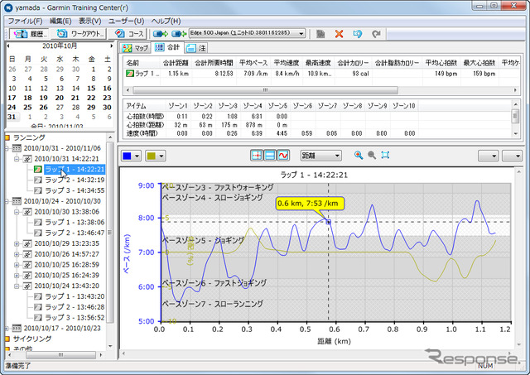Expand the 2010/10/29 13:23:35 activity node
530x375 pixels.
click(17, 243)
